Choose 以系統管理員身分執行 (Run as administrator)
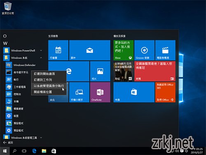This screenshot has height=155, width=206. pyautogui.click(x=49, y=86)
